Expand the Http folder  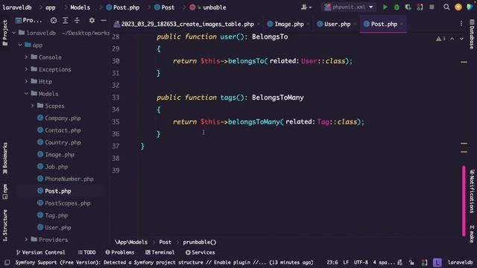(26, 81)
